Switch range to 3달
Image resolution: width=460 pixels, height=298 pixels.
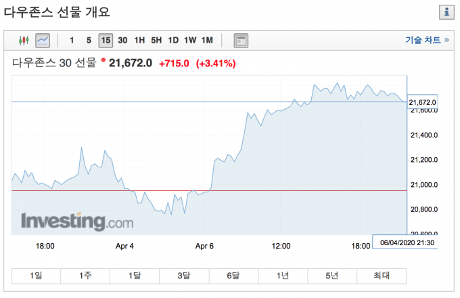tap(184, 276)
